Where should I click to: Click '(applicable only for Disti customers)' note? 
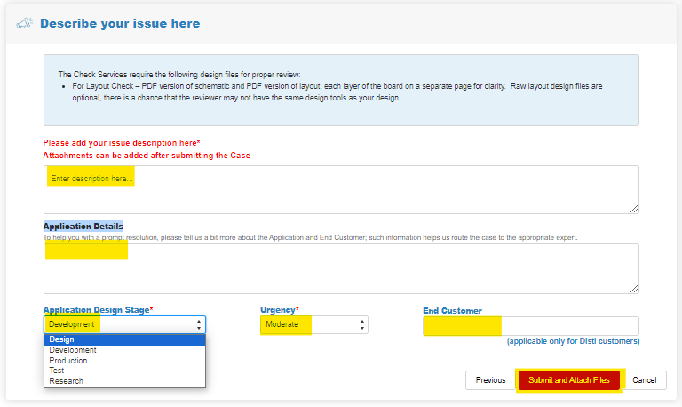tap(574, 341)
